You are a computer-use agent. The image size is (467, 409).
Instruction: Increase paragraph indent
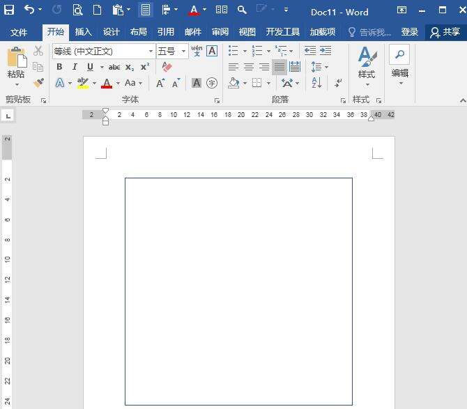tap(326, 51)
